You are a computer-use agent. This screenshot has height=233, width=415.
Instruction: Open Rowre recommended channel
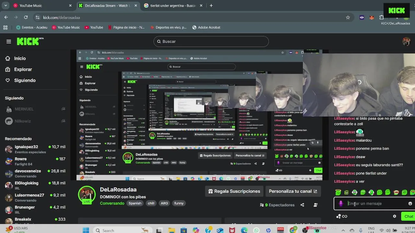pyautogui.click(x=35, y=161)
